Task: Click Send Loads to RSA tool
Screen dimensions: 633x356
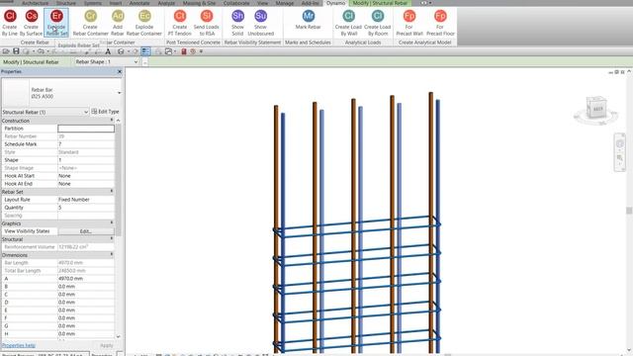Action: click(x=207, y=23)
